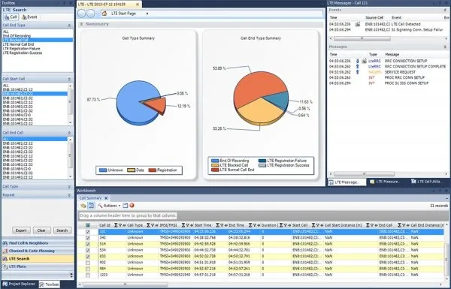
Task: Check the checkbox for call 902
Action: (88, 263)
